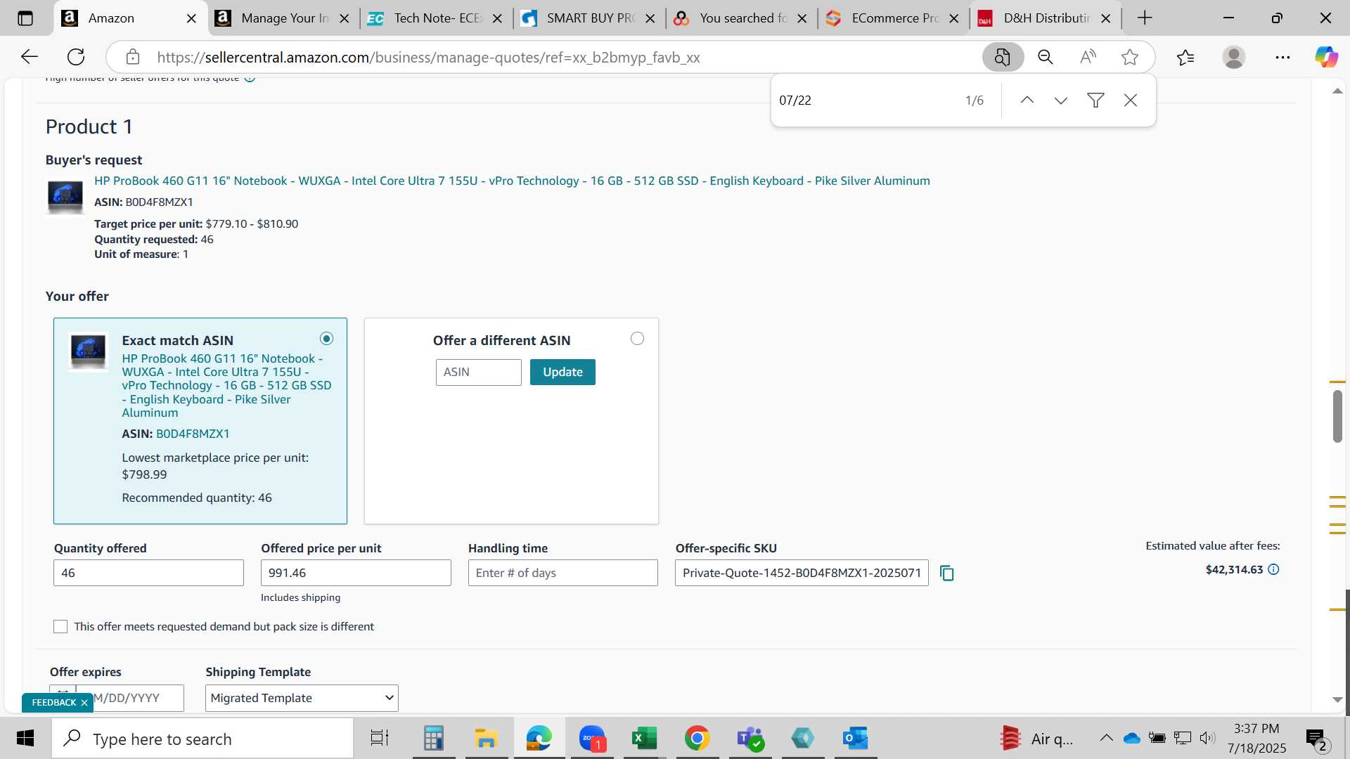The image size is (1350, 759).
Task: Show hidden system tray icons
Action: 1106,738
